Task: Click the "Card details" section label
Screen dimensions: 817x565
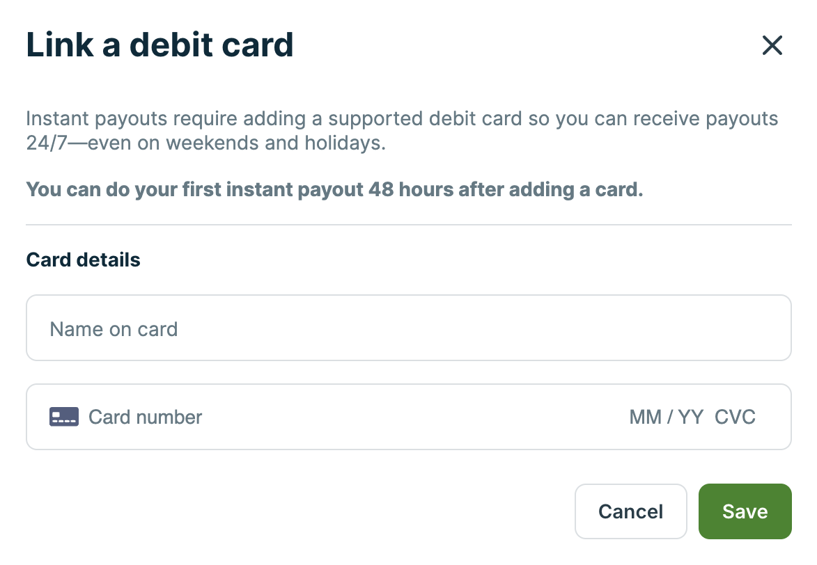Action: click(x=83, y=260)
